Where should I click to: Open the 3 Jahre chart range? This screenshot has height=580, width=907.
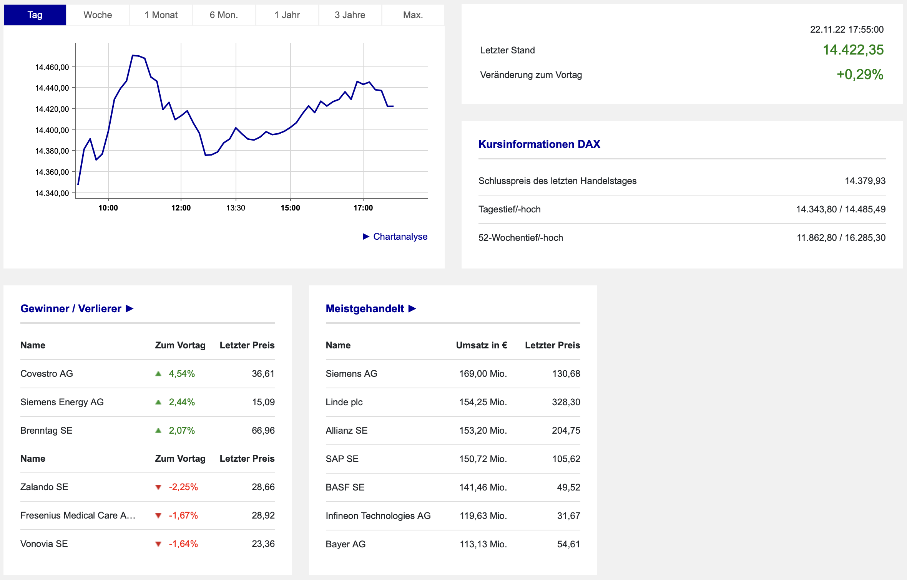[x=350, y=15]
